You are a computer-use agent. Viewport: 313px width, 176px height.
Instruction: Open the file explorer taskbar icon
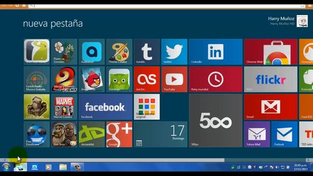(63, 167)
